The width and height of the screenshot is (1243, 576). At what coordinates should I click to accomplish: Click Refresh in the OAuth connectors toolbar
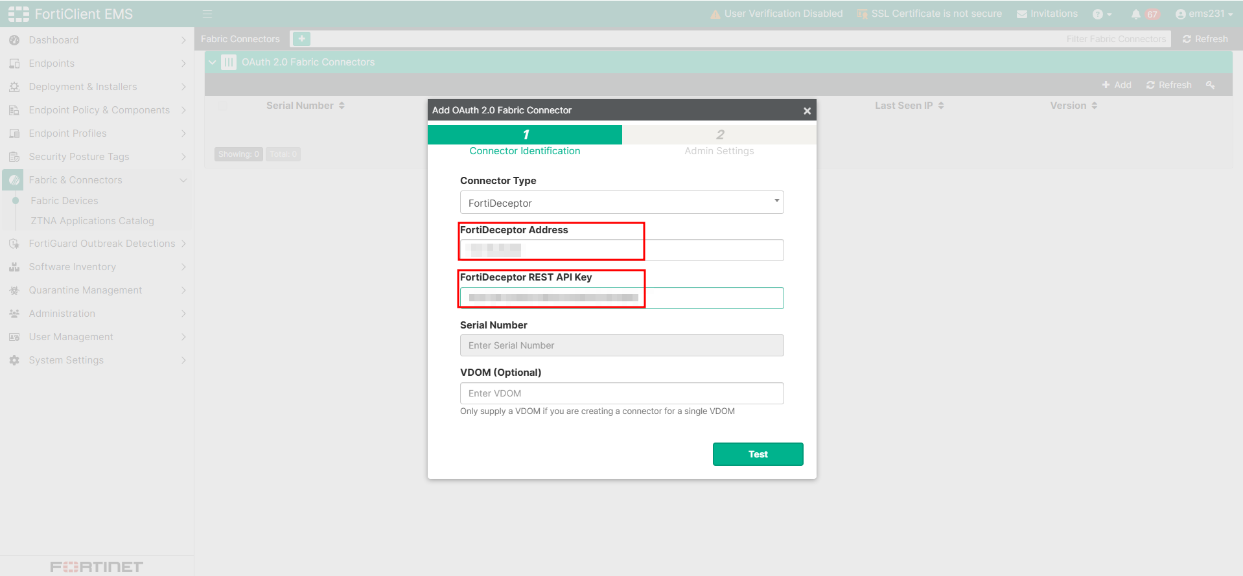1168,85
